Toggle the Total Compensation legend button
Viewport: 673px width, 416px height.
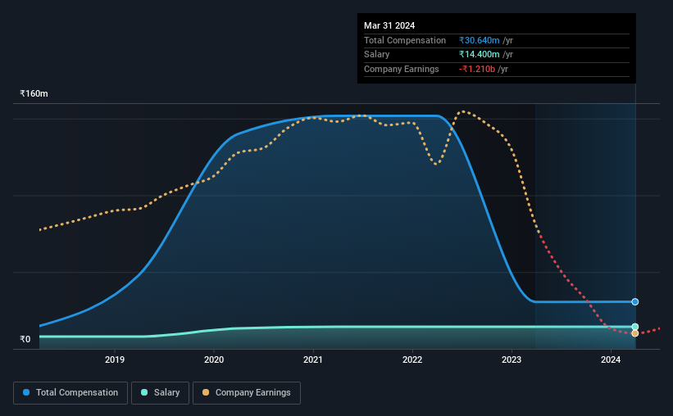(70, 393)
